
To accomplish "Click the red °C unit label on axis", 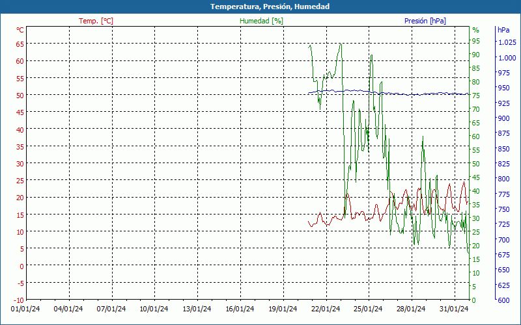I will tap(20, 30).
